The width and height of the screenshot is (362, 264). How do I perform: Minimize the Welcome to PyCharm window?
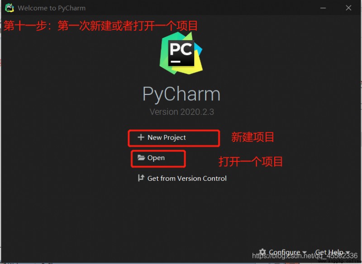323,8
